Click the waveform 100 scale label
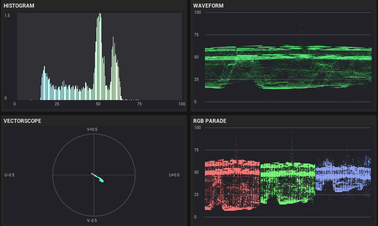The image size is (378, 226). (x=197, y=13)
